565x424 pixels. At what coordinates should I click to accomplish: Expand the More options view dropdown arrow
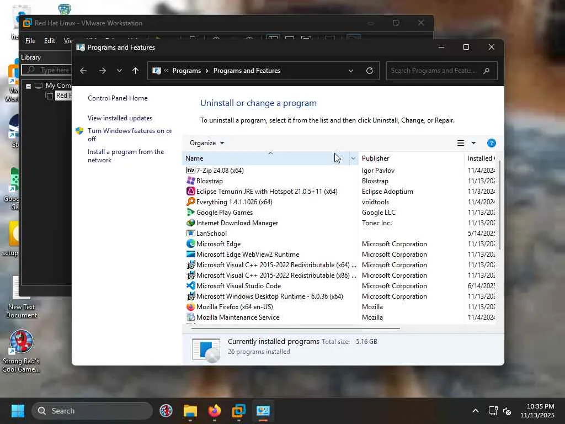click(x=473, y=143)
